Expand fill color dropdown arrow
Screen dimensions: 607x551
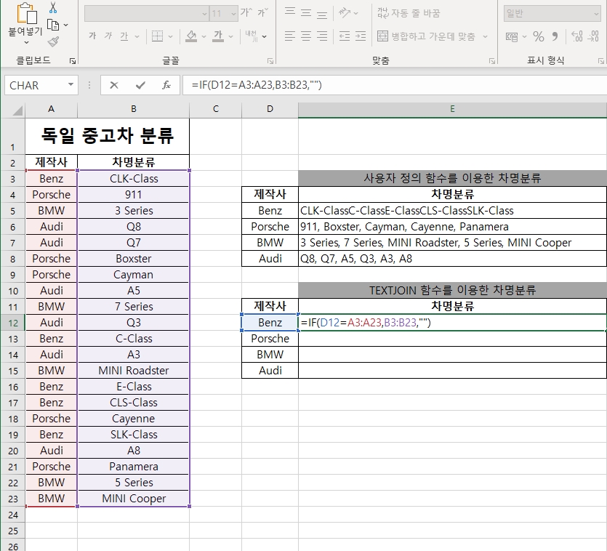tap(204, 37)
